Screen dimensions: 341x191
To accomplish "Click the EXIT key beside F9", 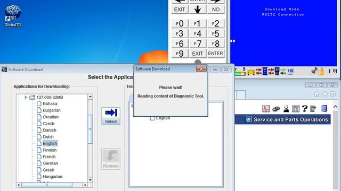I will tap(198, 54).
